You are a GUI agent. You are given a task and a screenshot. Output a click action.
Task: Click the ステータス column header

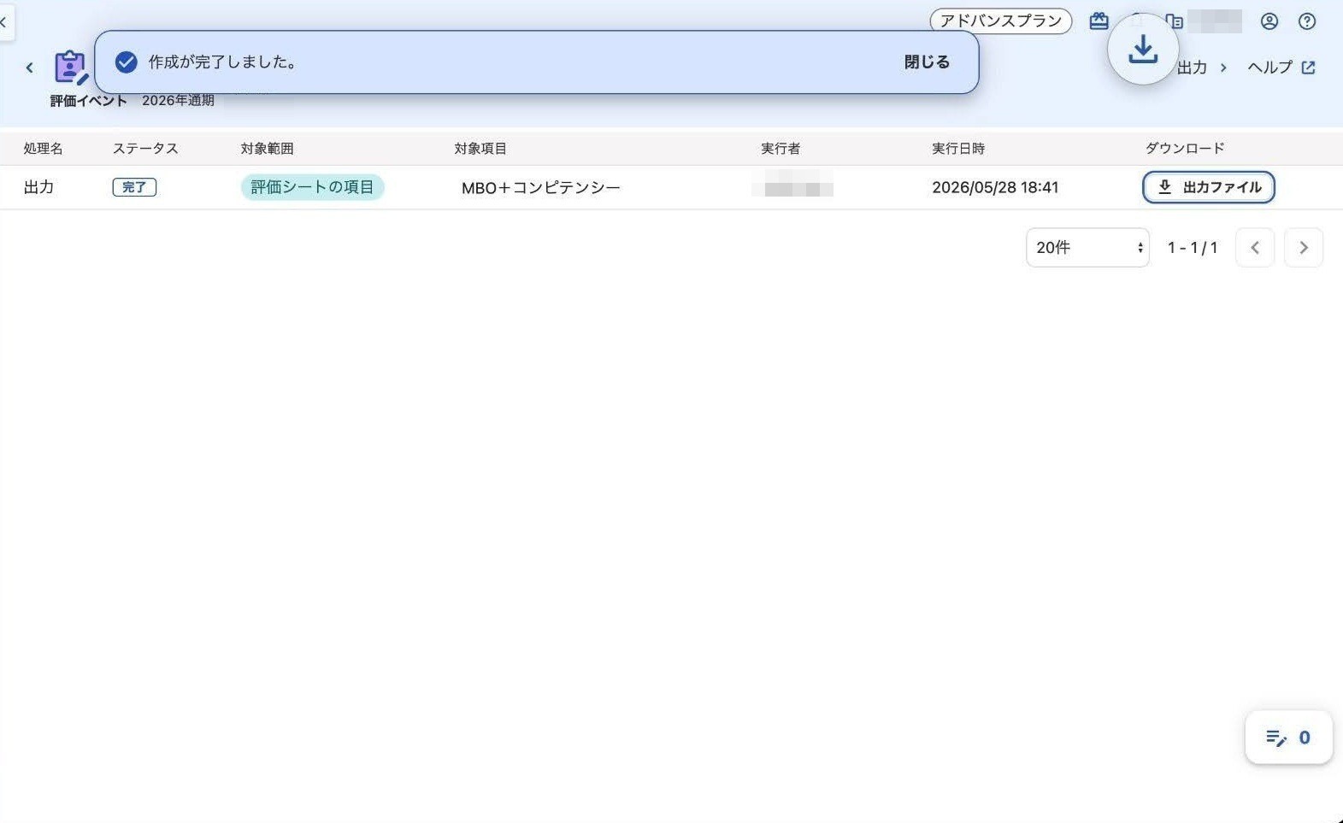tap(145, 149)
